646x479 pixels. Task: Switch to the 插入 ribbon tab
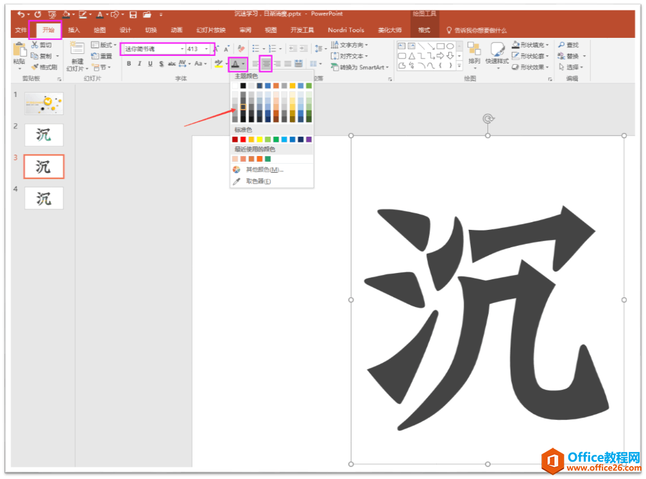pos(73,30)
